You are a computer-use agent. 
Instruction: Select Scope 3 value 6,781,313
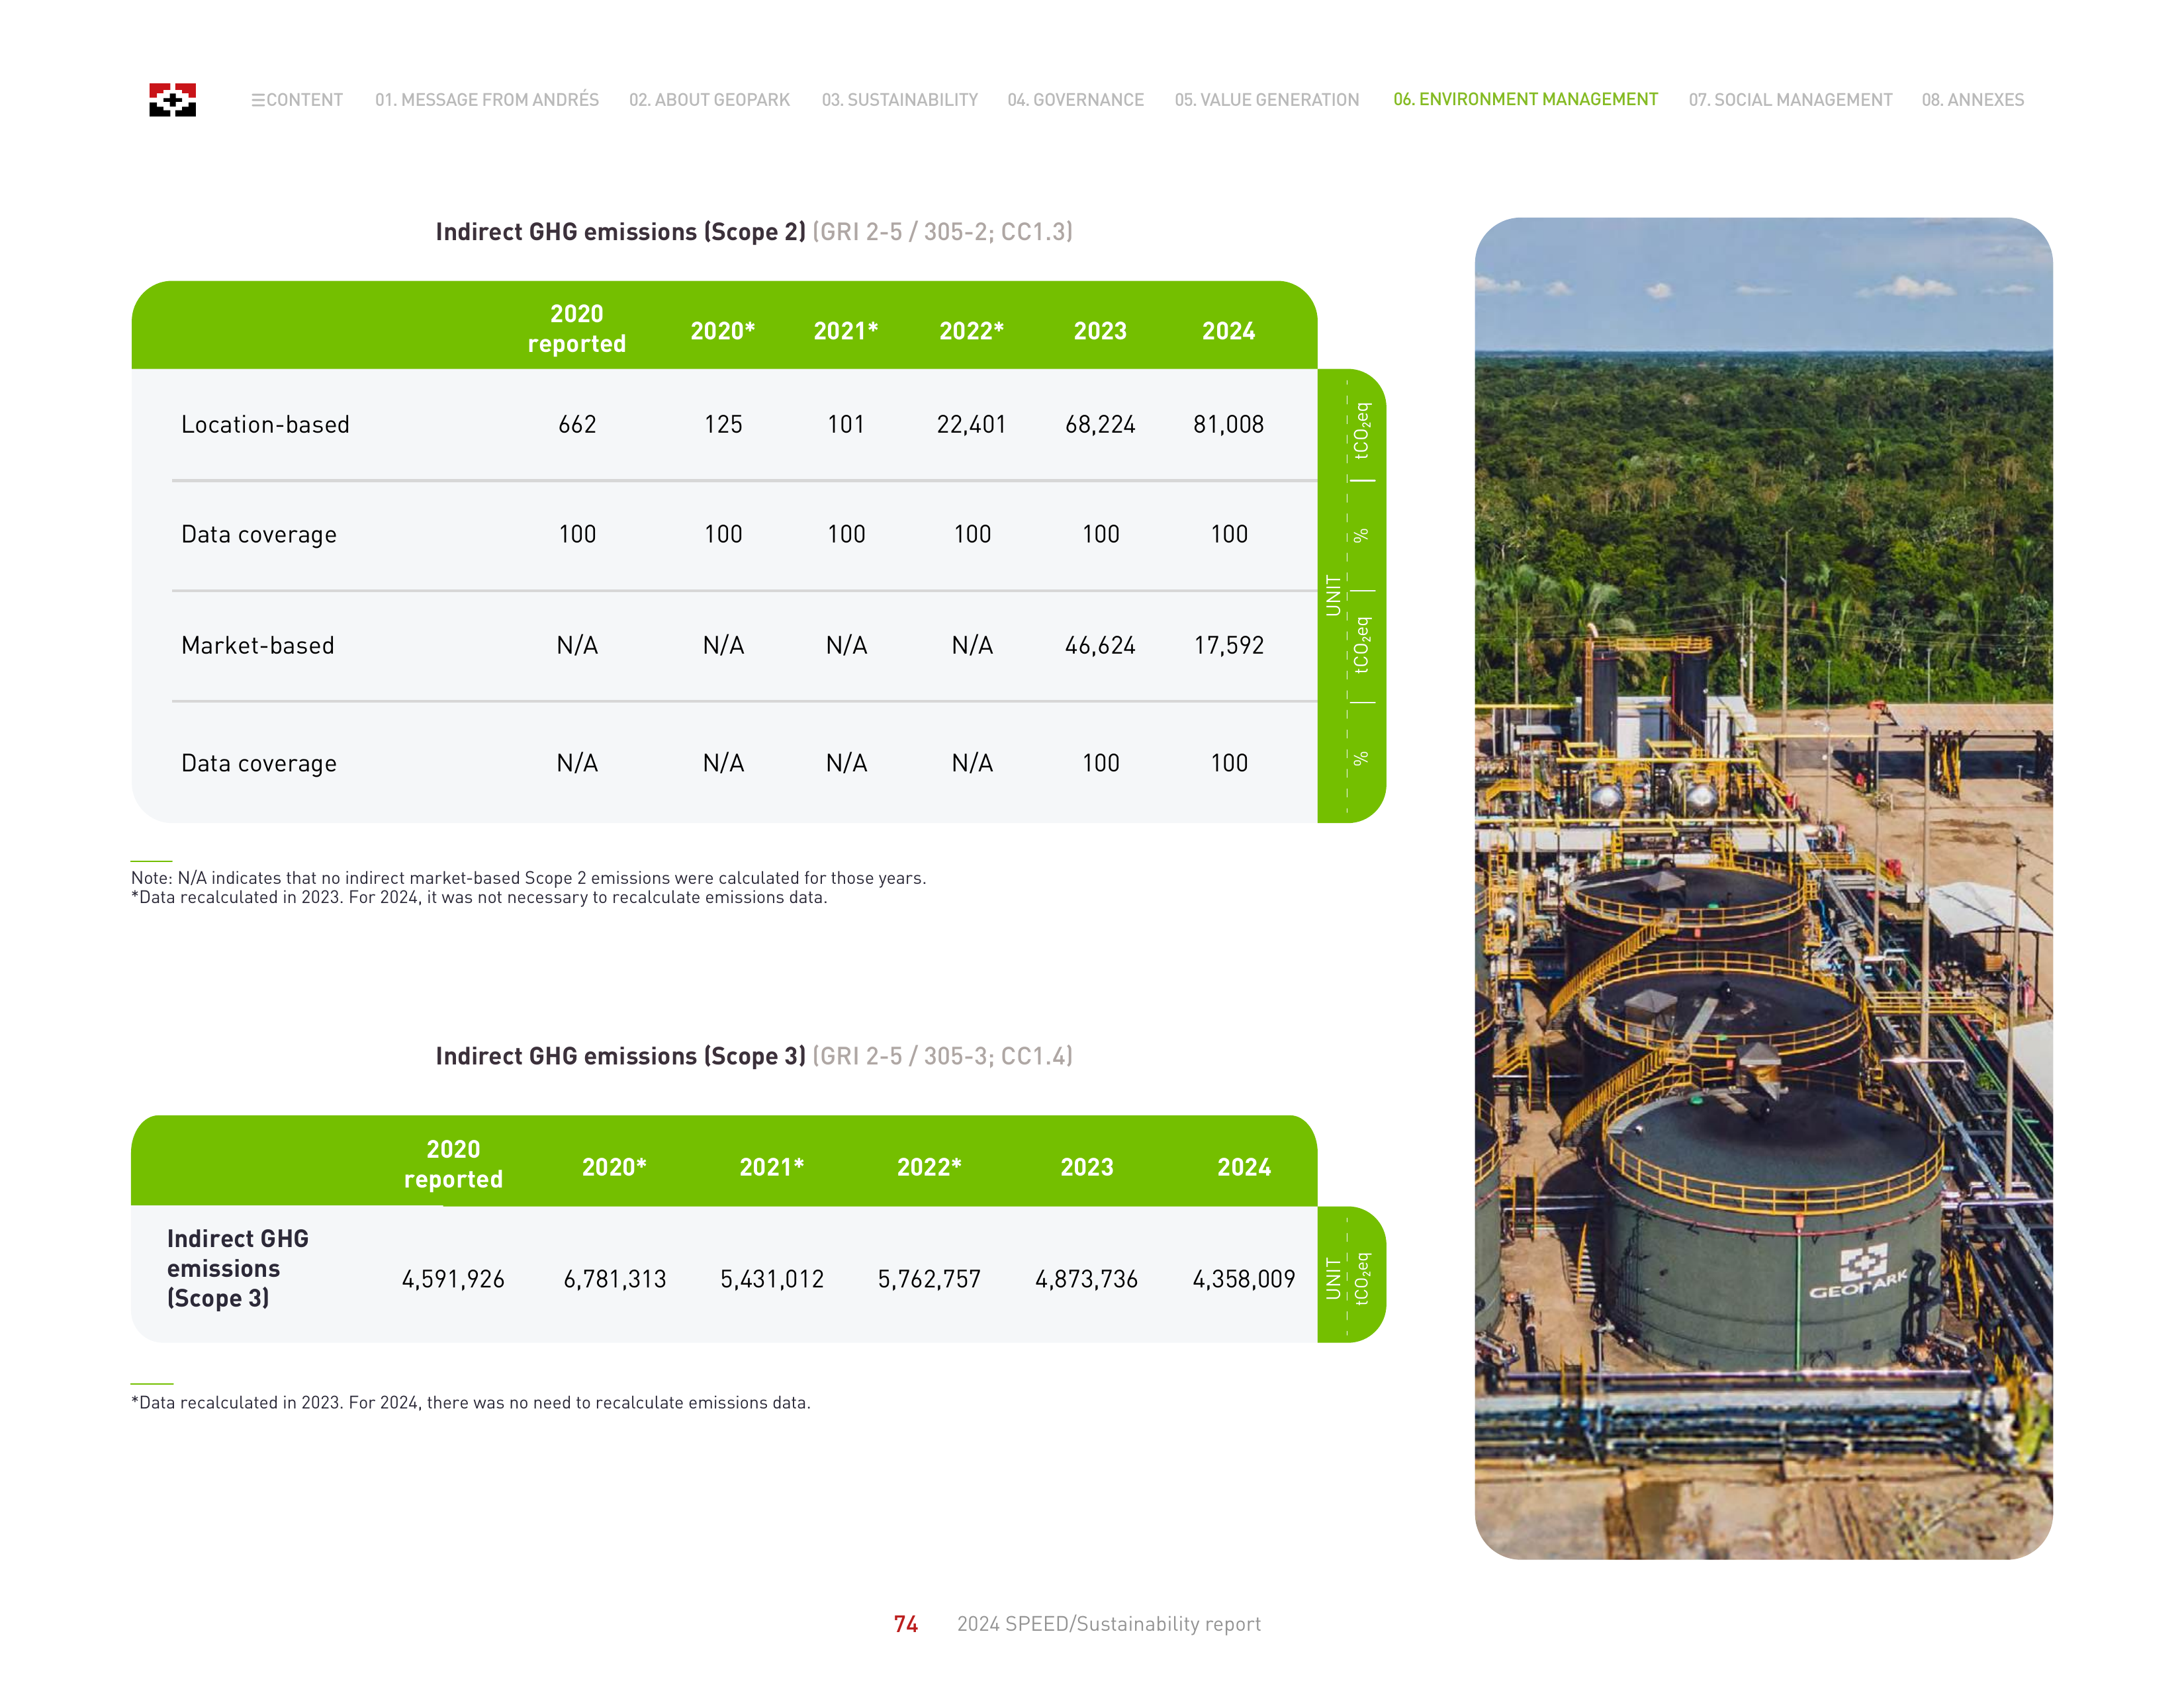tap(615, 1279)
